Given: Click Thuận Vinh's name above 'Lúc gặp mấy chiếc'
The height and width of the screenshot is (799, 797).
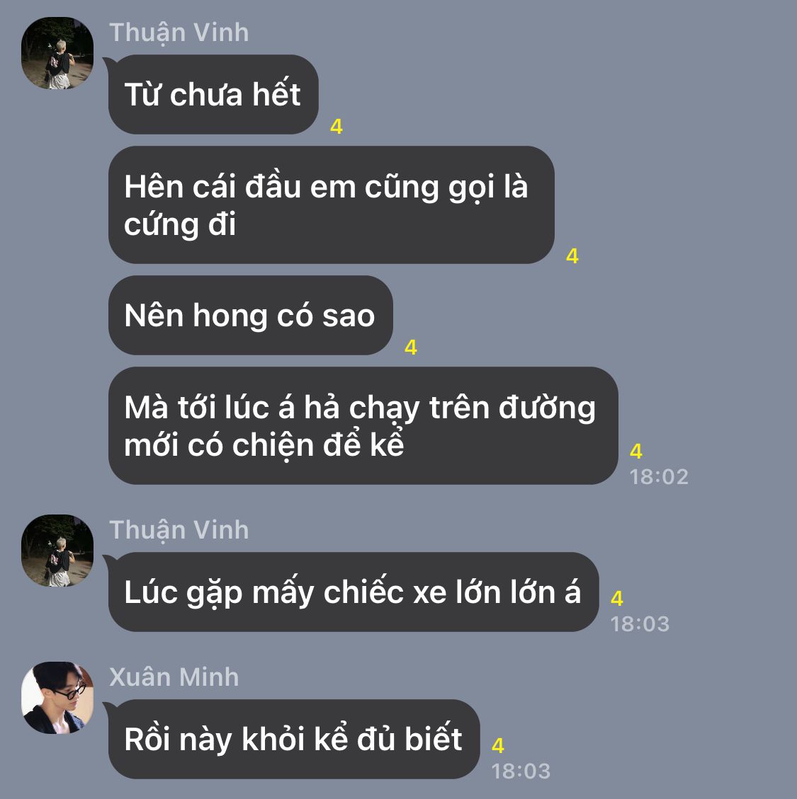Looking at the screenshot, I should click(x=179, y=530).
